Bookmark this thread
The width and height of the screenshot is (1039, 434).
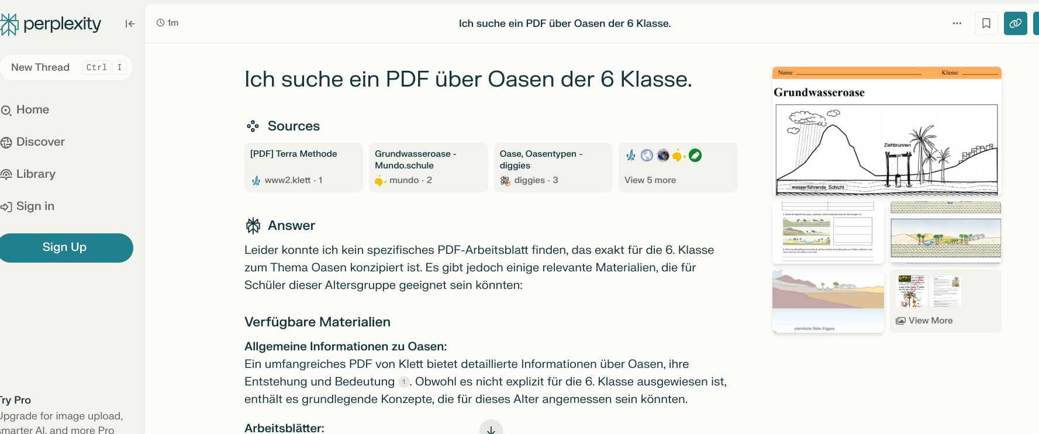[986, 23]
